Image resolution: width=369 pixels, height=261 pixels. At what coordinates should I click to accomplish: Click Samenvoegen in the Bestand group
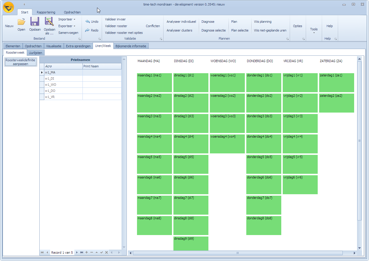coord(68,33)
